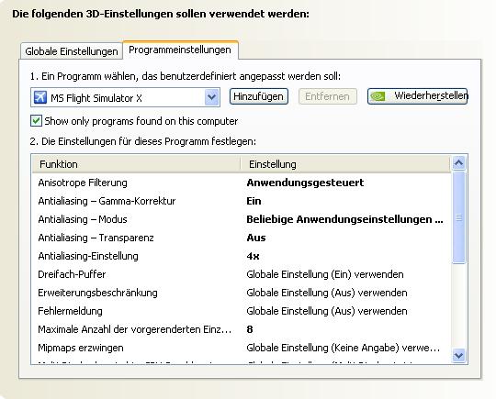Click Erweiterungsbeschränkung's Globale Einstellung (Aus) value
The width and height of the screenshot is (496, 399).
point(327,293)
